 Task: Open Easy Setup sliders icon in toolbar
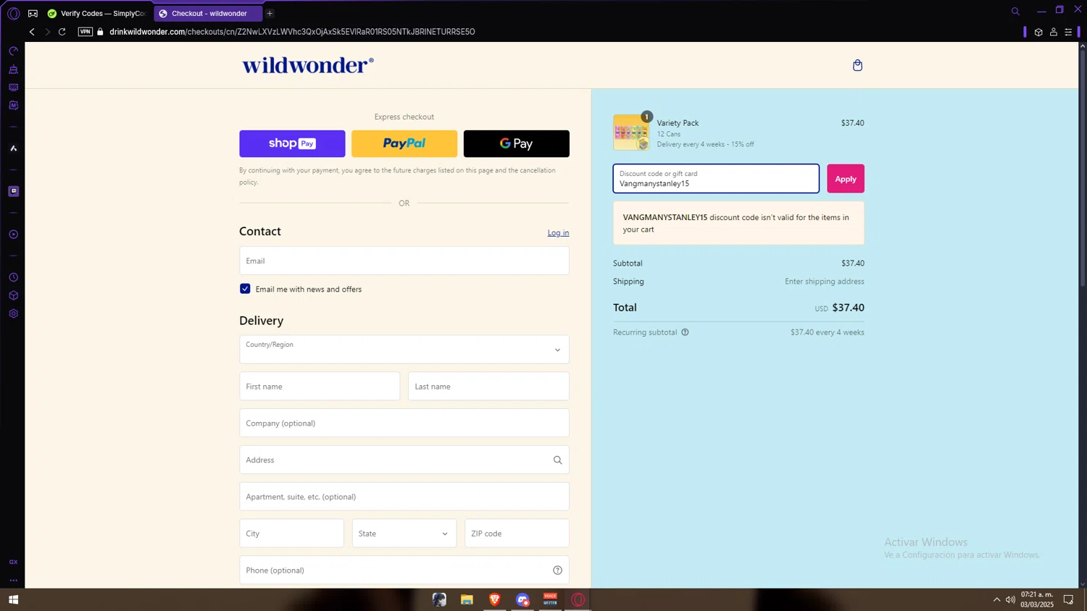click(x=1068, y=32)
